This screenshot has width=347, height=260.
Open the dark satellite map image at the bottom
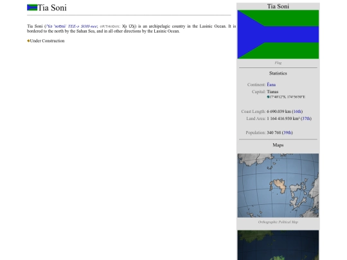point(278,245)
